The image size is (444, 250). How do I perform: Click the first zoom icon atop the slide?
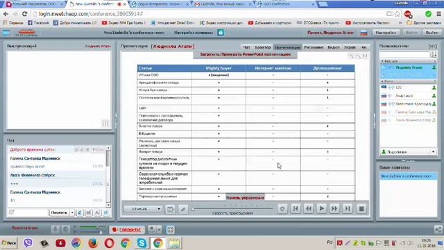tap(351, 56)
